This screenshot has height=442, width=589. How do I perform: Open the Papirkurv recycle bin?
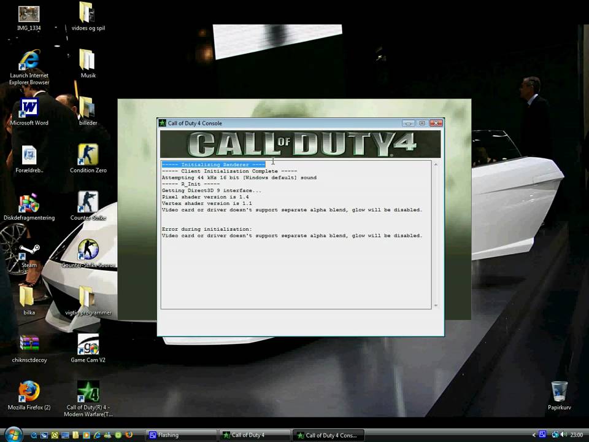point(559,395)
